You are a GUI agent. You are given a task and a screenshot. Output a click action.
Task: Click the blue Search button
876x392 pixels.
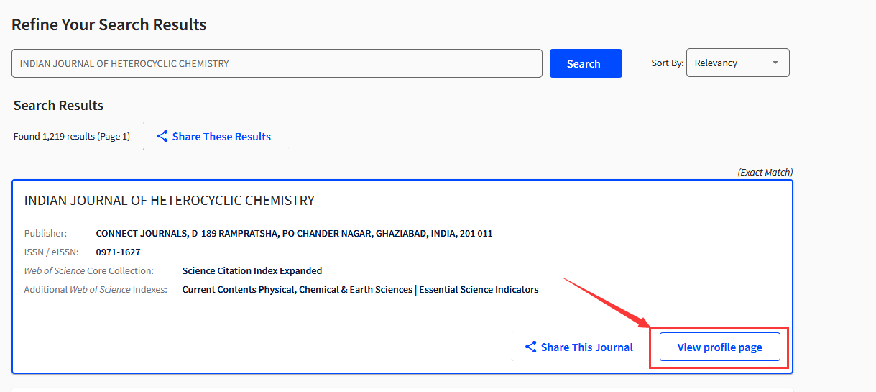pyautogui.click(x=586, y=63)
